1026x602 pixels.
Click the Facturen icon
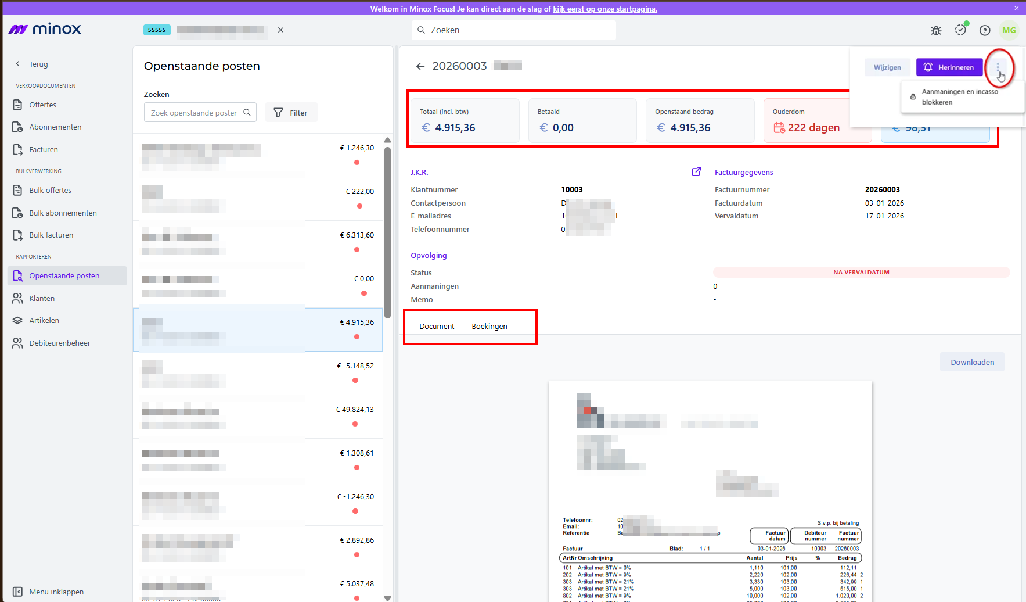pyautogui.click(x=17, y=150)
